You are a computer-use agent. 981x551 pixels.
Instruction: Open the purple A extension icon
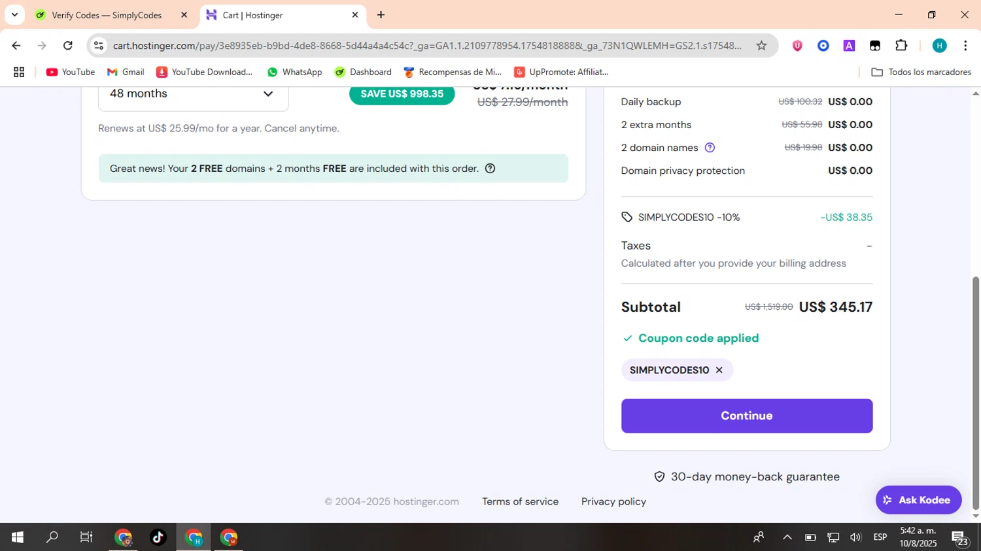[x=849, y=46]
